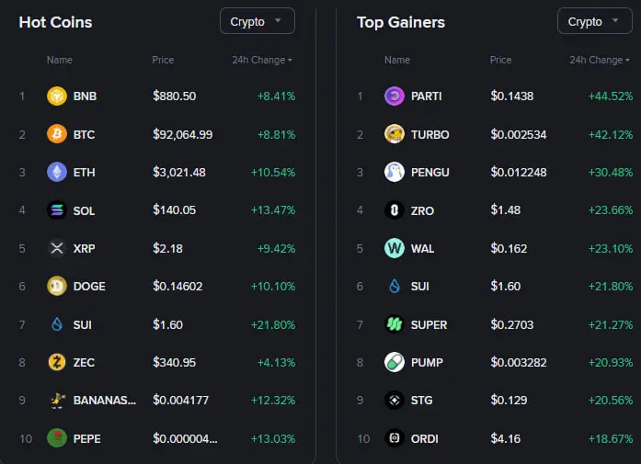Click the Solana SOL icon
The height and width of the screenshot is (464, 641).
click(57, 210)
